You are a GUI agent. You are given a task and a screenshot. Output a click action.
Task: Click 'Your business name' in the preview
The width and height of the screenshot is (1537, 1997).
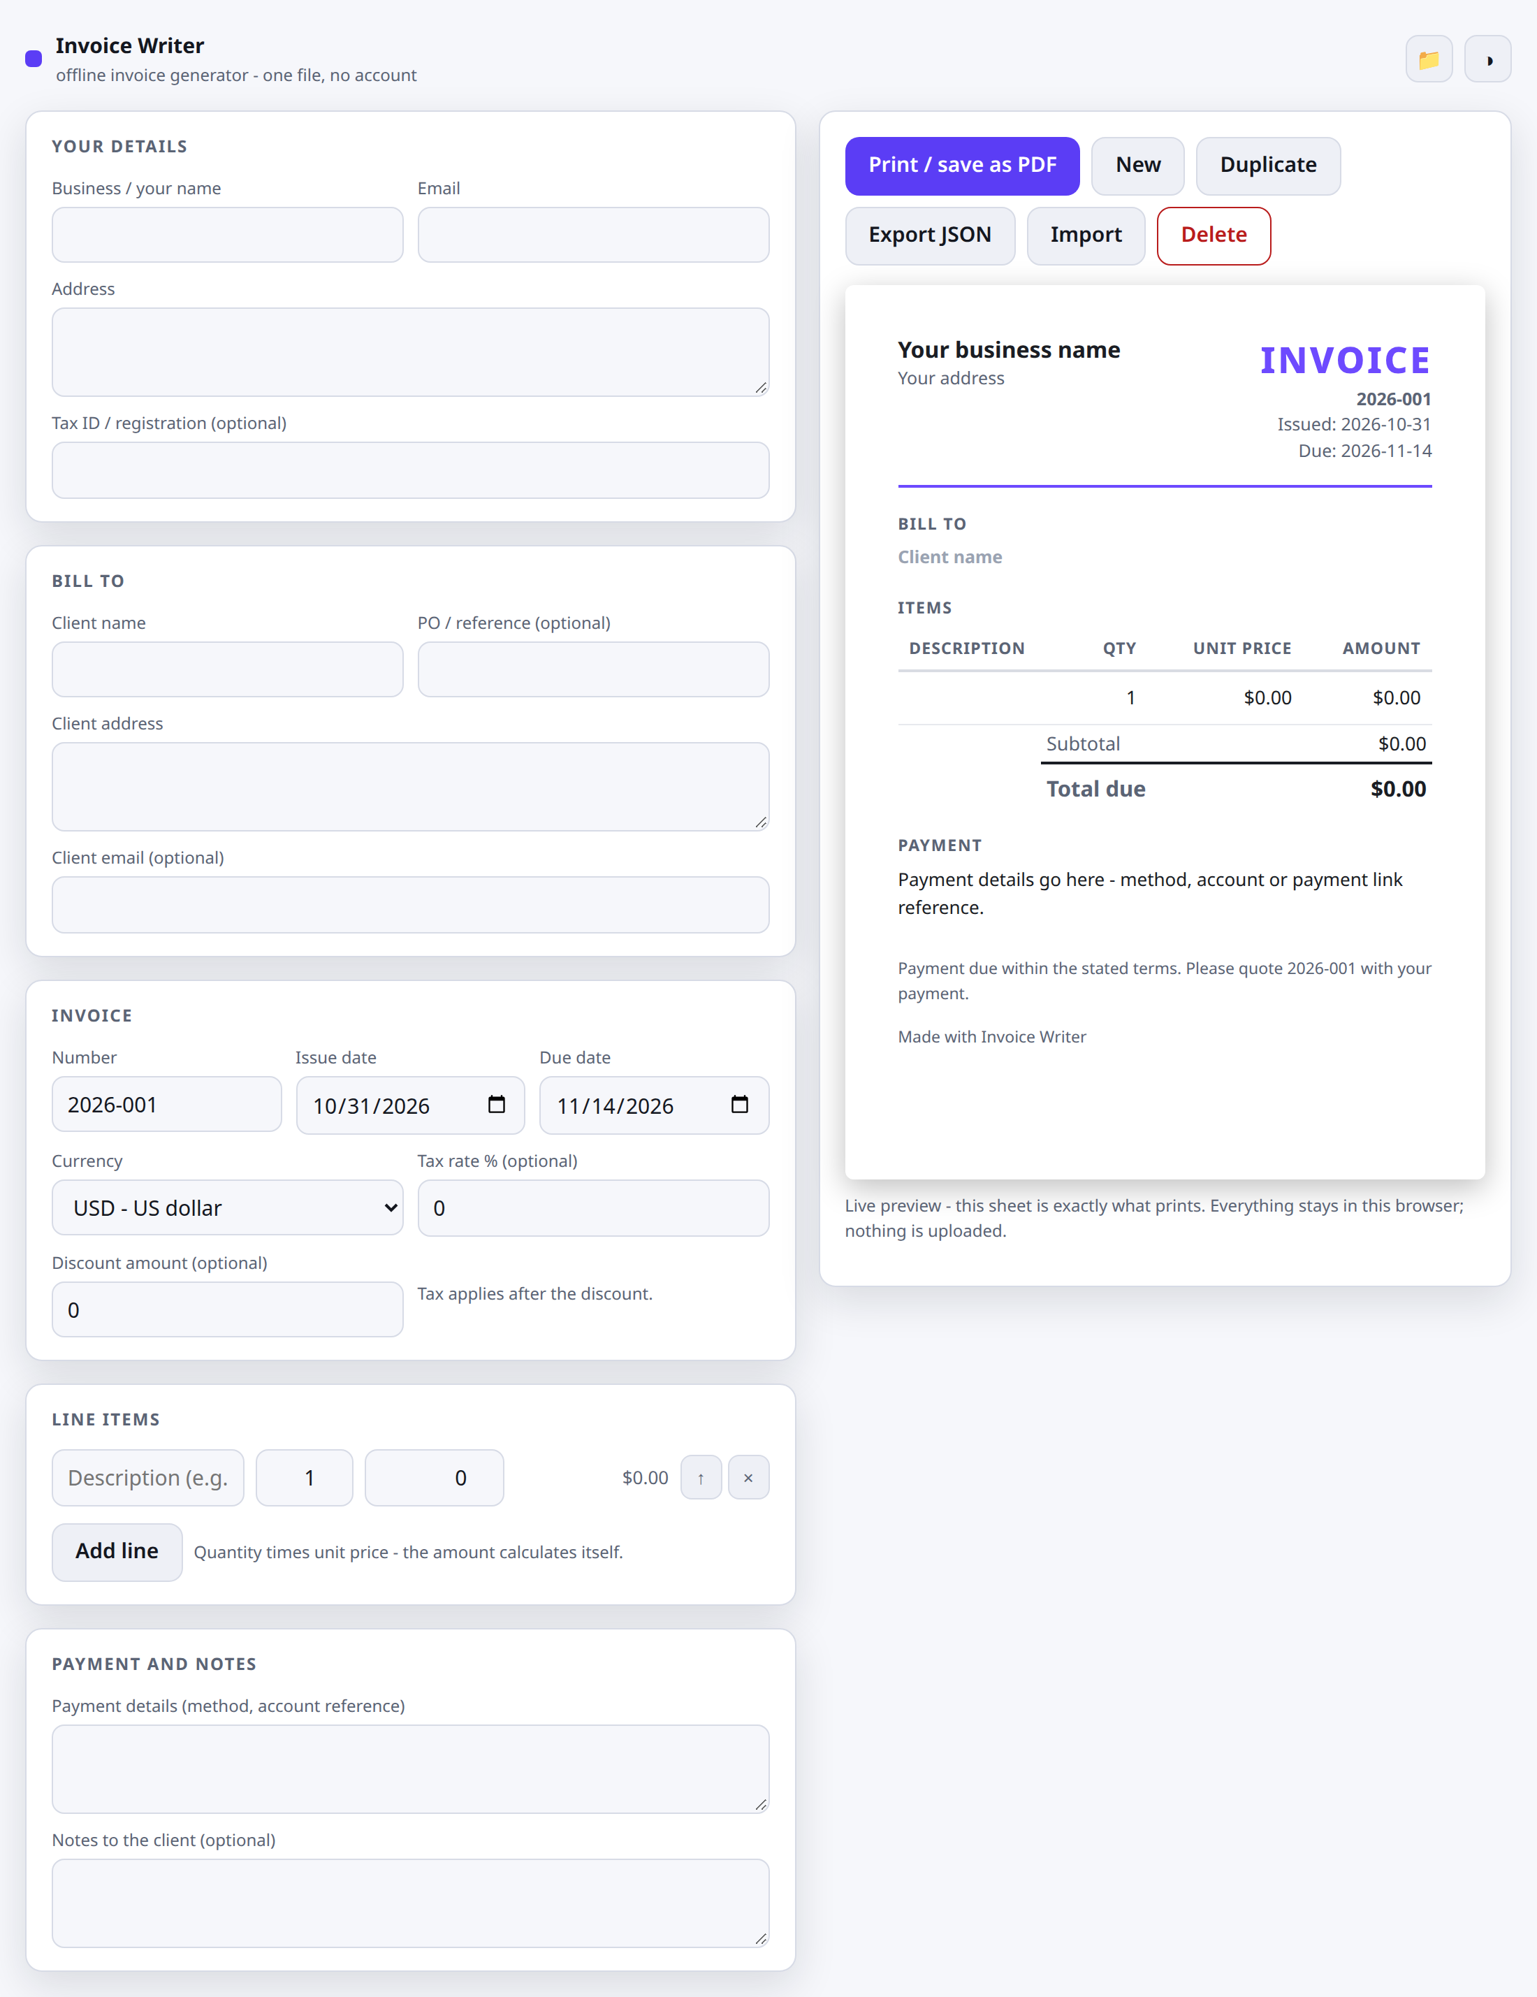coord(1009,350)
